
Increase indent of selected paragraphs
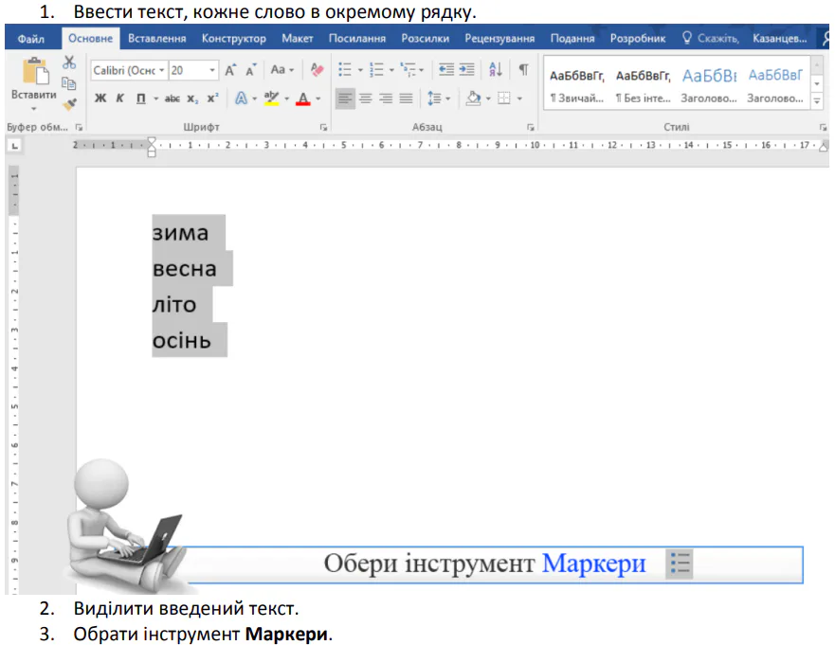[x=466, y=70]
